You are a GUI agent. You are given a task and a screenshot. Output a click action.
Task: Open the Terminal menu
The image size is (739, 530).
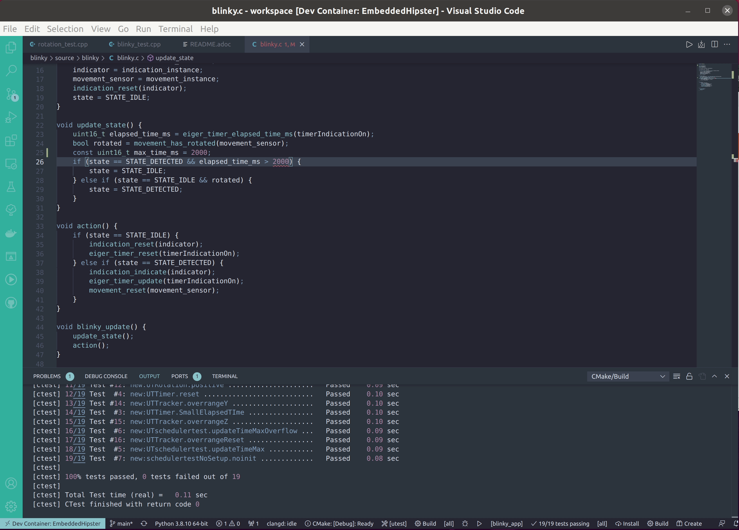click(175, 29)
